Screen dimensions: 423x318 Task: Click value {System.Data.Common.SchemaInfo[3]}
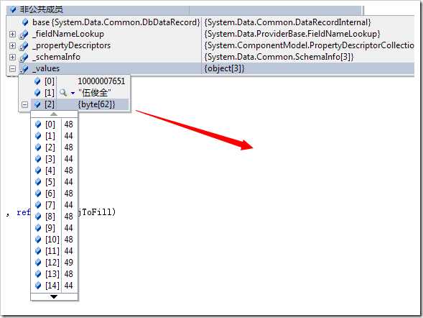(x=279, y=57)
